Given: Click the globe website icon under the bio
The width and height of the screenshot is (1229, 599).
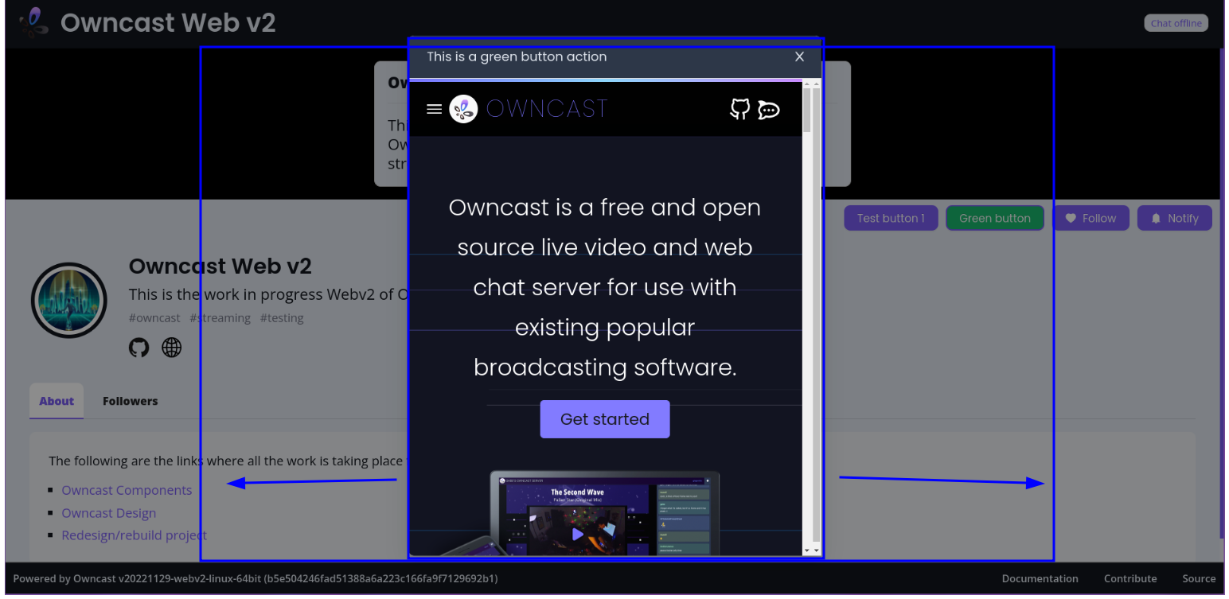Looking at the screenshot, I should pyautogui.click(x=171, y=348).
